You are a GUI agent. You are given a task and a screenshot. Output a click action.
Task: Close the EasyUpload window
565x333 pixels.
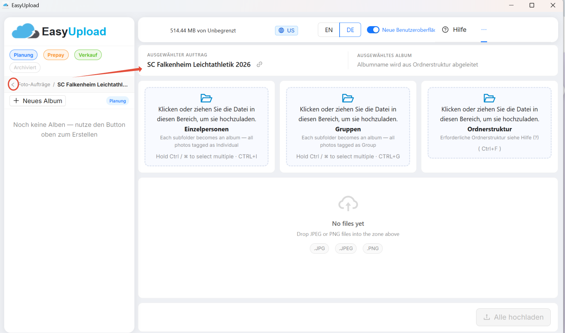553,5
